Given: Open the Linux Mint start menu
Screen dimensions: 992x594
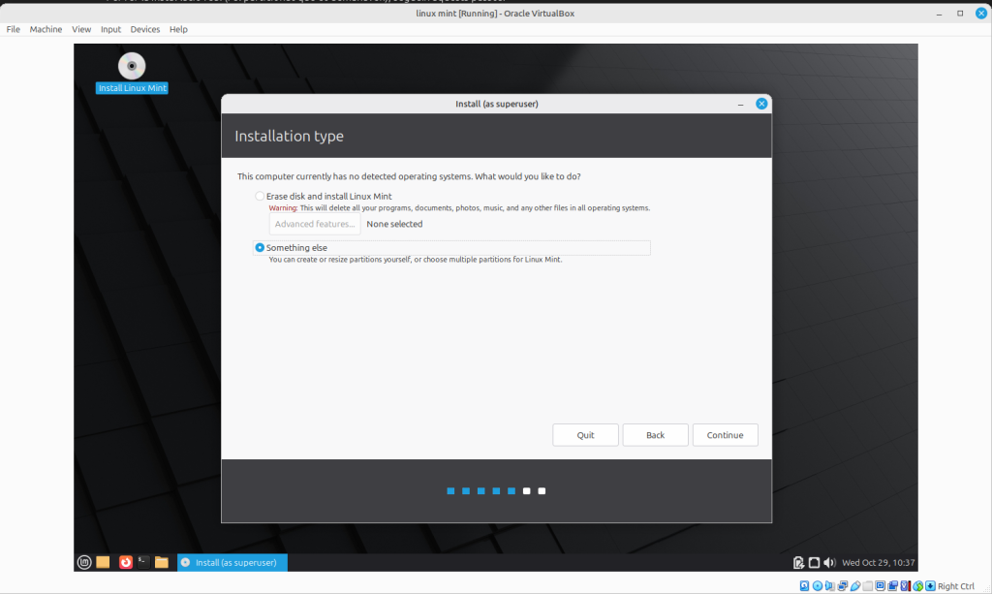Looking at the screenshot, I should point(84,562).
